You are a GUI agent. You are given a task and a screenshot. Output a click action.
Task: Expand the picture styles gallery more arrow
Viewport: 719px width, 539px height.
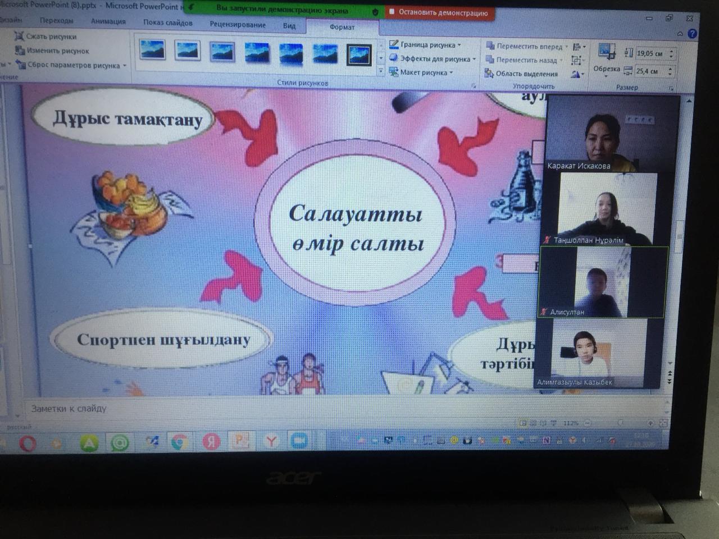point(381,71)
